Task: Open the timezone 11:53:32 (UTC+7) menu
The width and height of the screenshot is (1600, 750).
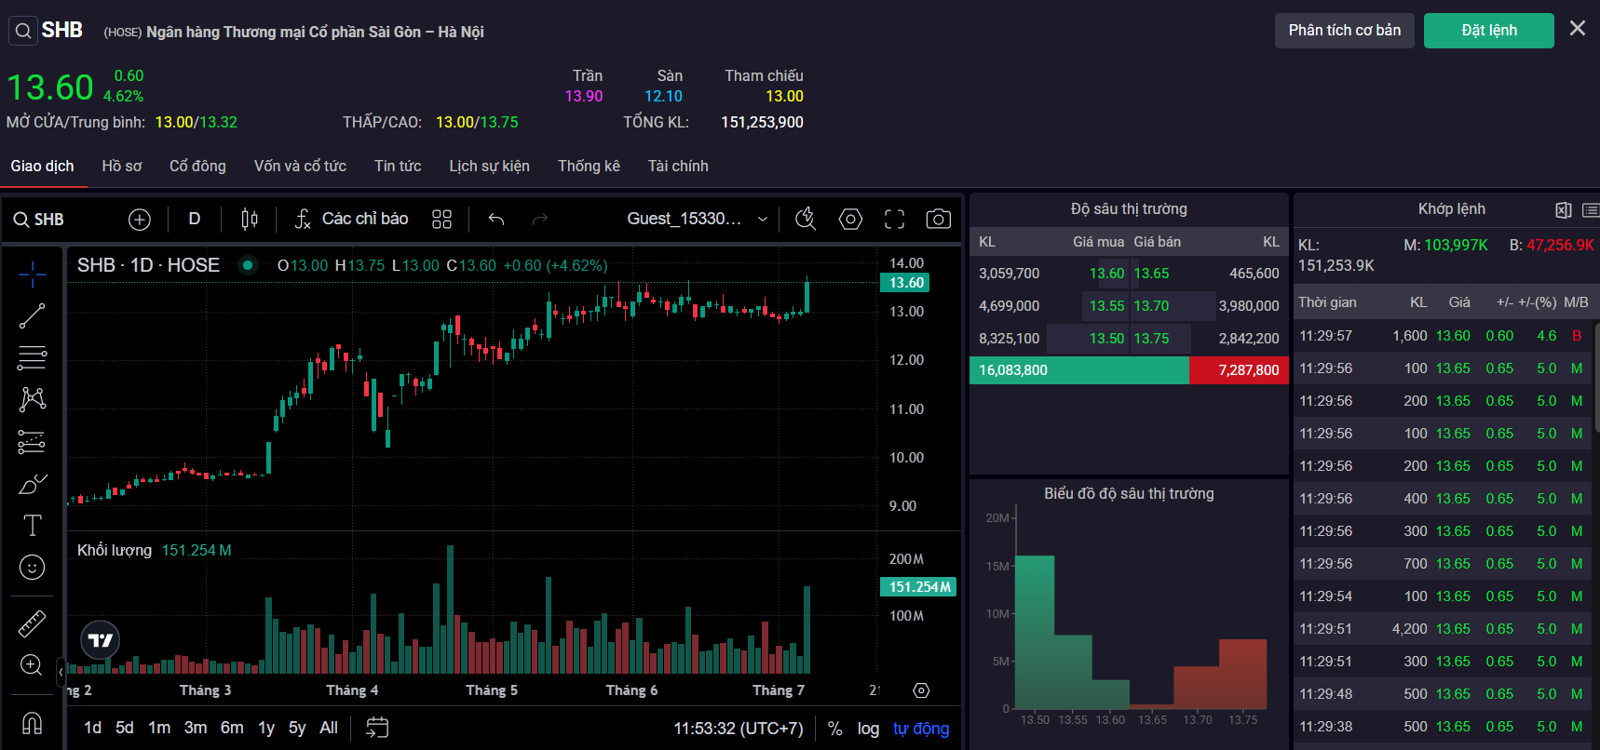Action: pos(739,729)
